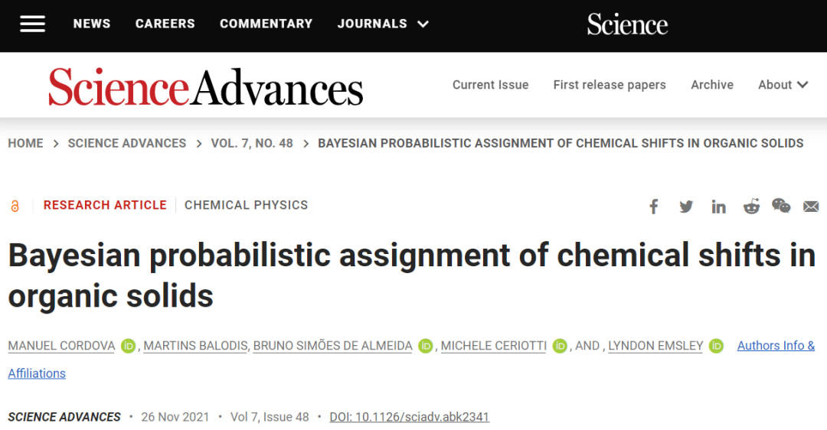This screenshot has height=430, width=827.
Task: Share the article on LinkedIn
Action: coord(718,207)
